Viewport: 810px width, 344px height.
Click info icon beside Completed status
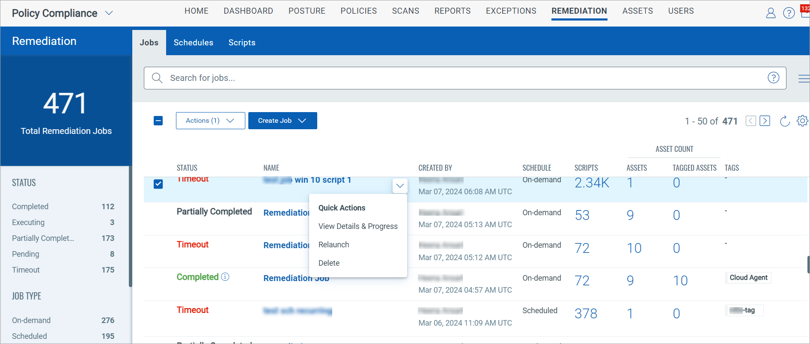pos(225,277)
